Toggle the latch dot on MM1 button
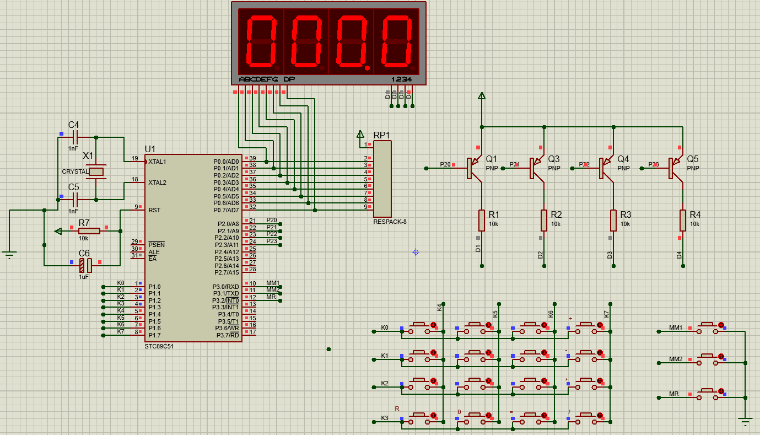760x435 pixels. (721, 326)
